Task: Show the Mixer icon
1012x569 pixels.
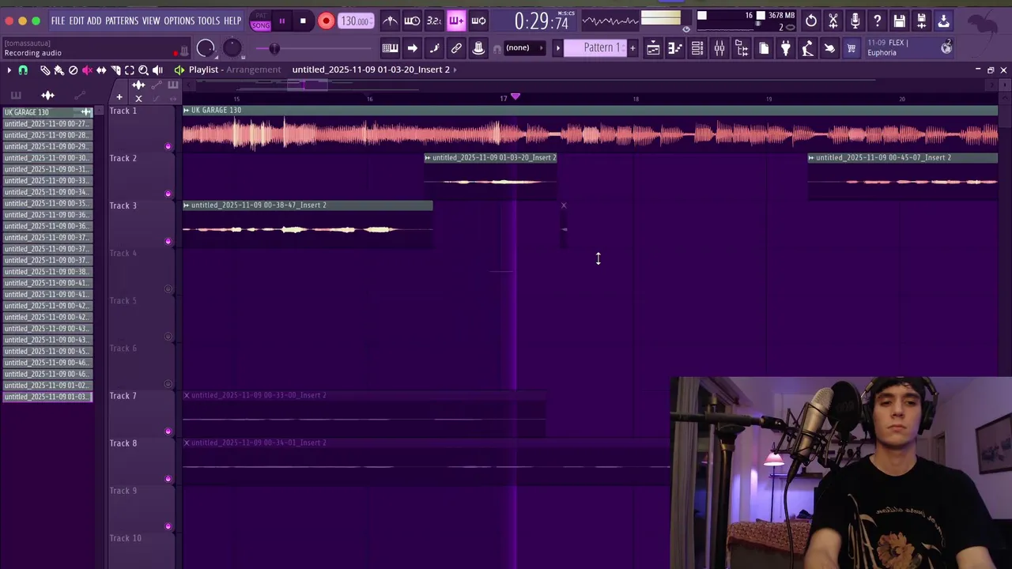Action: point(719,48)
